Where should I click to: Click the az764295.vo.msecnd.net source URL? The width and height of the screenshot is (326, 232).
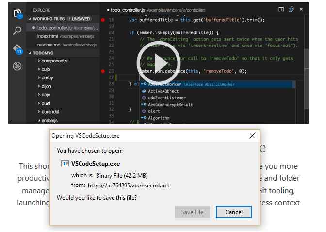point(129,186)
